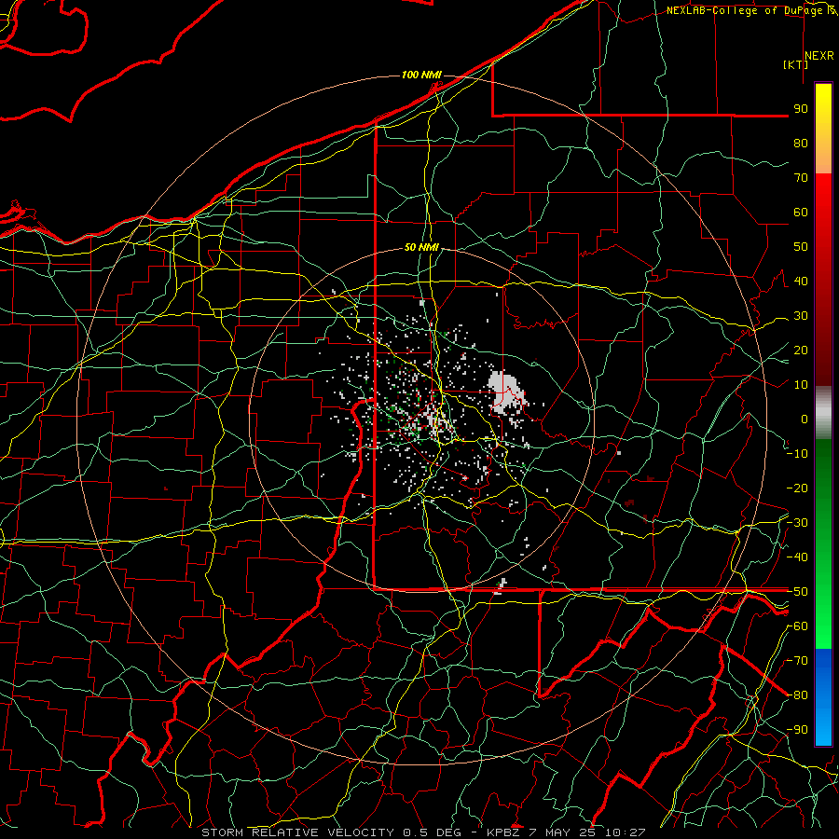Click the positive 80 scale label

click(x=801, y=144)
